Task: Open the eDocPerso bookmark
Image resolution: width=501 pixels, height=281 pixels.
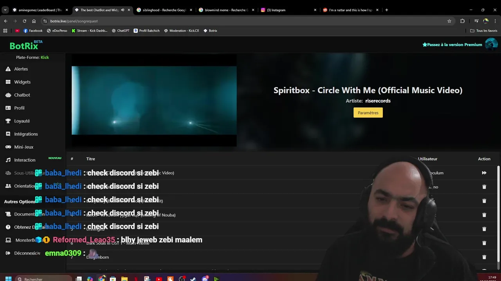Action: pos(57,30)
